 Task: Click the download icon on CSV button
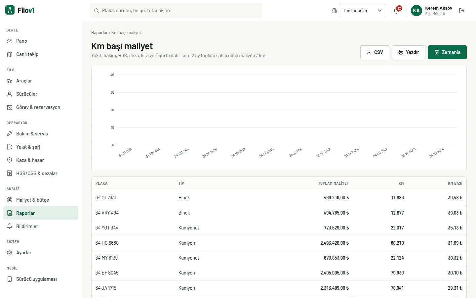point(369,52)
